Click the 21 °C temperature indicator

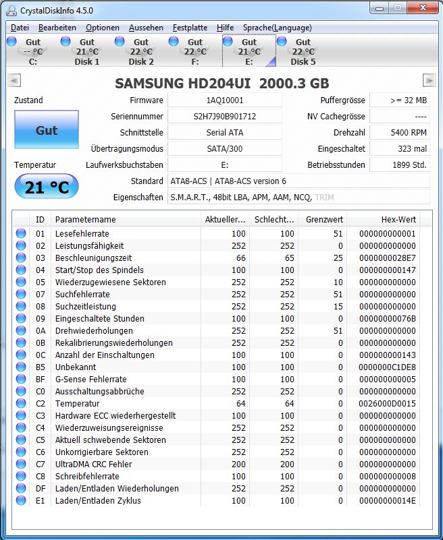47,187
